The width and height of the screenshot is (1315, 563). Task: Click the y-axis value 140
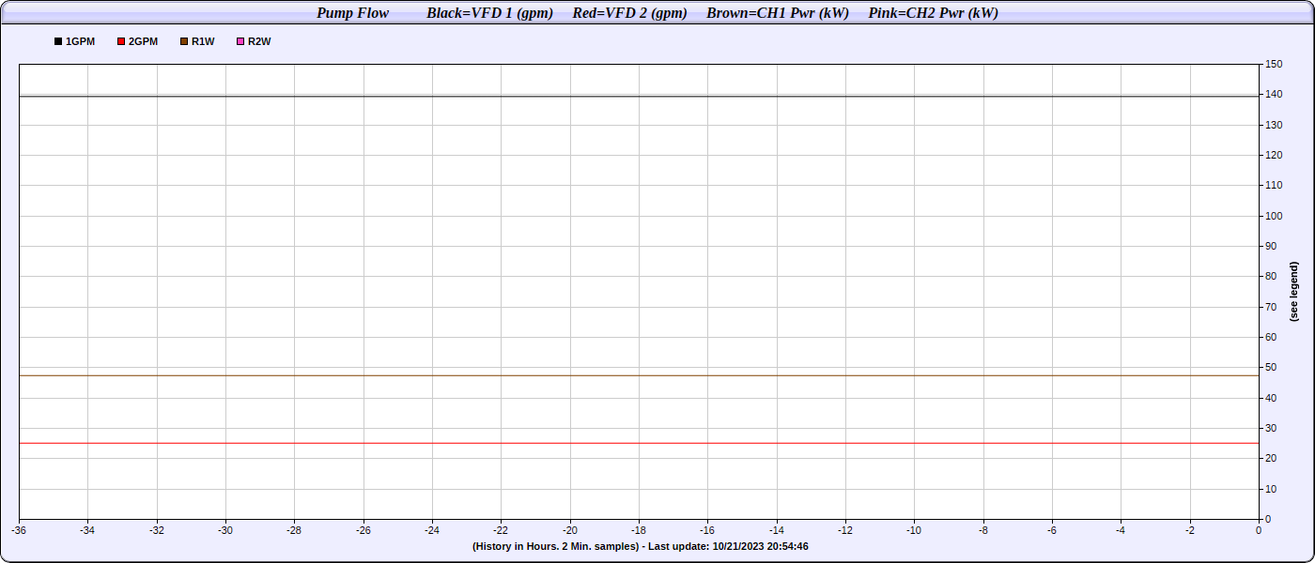1274,94
